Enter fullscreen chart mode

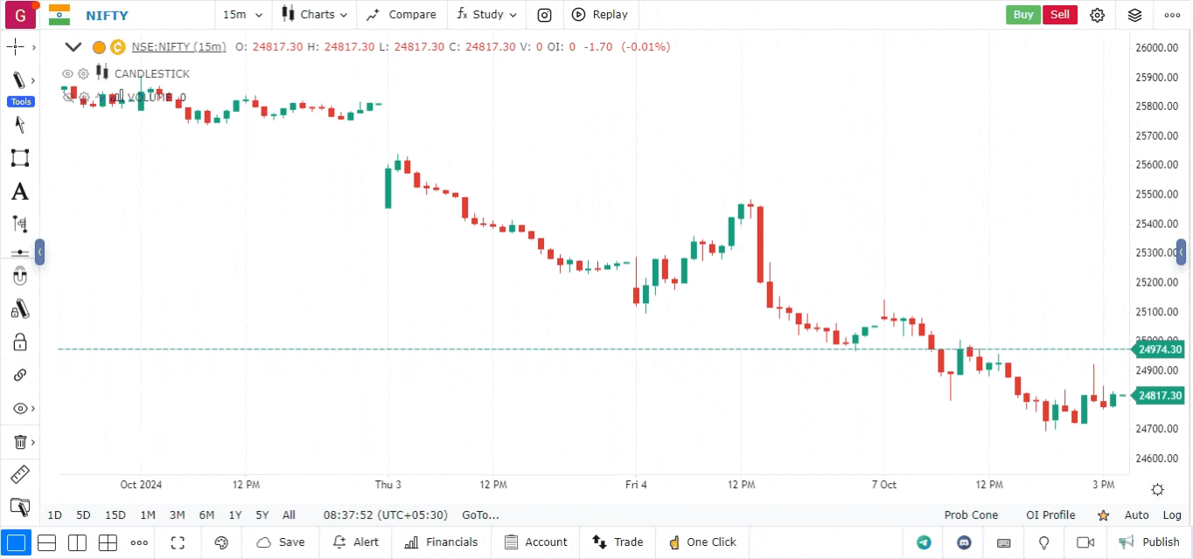[178, 542]
